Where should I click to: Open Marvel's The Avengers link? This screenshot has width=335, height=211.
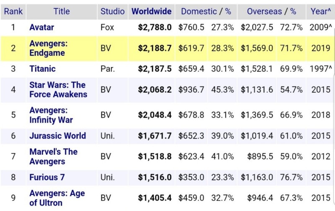(x=54, y=156)
